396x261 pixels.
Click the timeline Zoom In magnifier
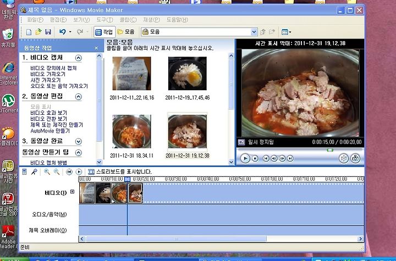(x=47, y=172)
